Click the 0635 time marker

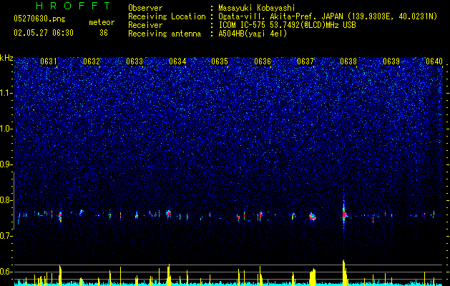(220, 61)
